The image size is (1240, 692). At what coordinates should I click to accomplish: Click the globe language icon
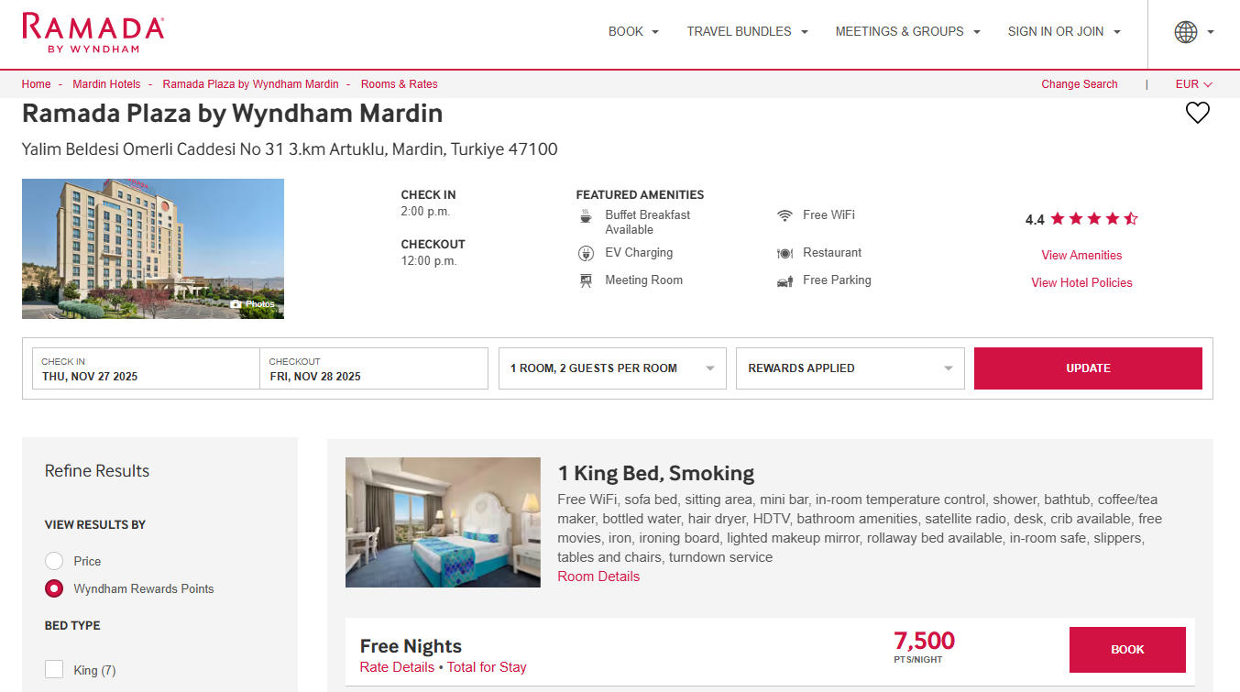tap(1185, 32)
